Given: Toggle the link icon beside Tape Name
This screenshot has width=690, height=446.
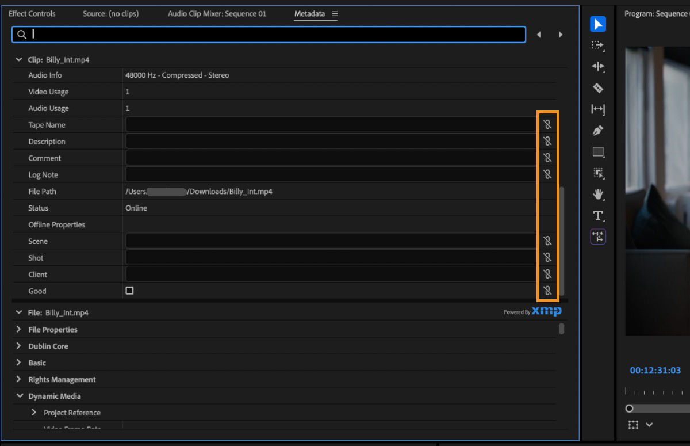Looking at the screenshot, I should click(x=548, y=124).
